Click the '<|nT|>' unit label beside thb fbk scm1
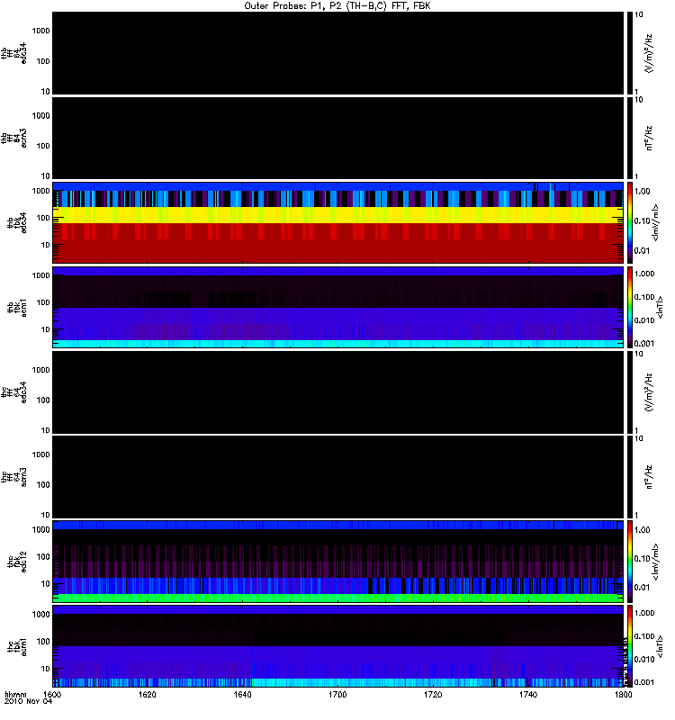Viewport: 675px width, 720px height. [661, 307]
